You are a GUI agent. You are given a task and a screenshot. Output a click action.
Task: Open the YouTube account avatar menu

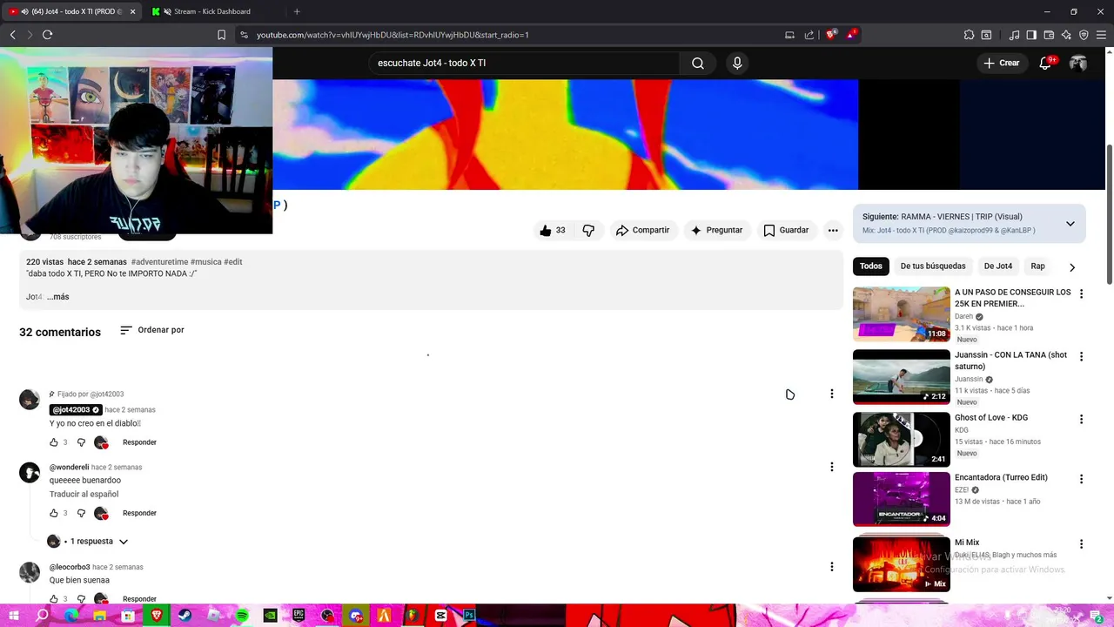(x=1077, y=63)
